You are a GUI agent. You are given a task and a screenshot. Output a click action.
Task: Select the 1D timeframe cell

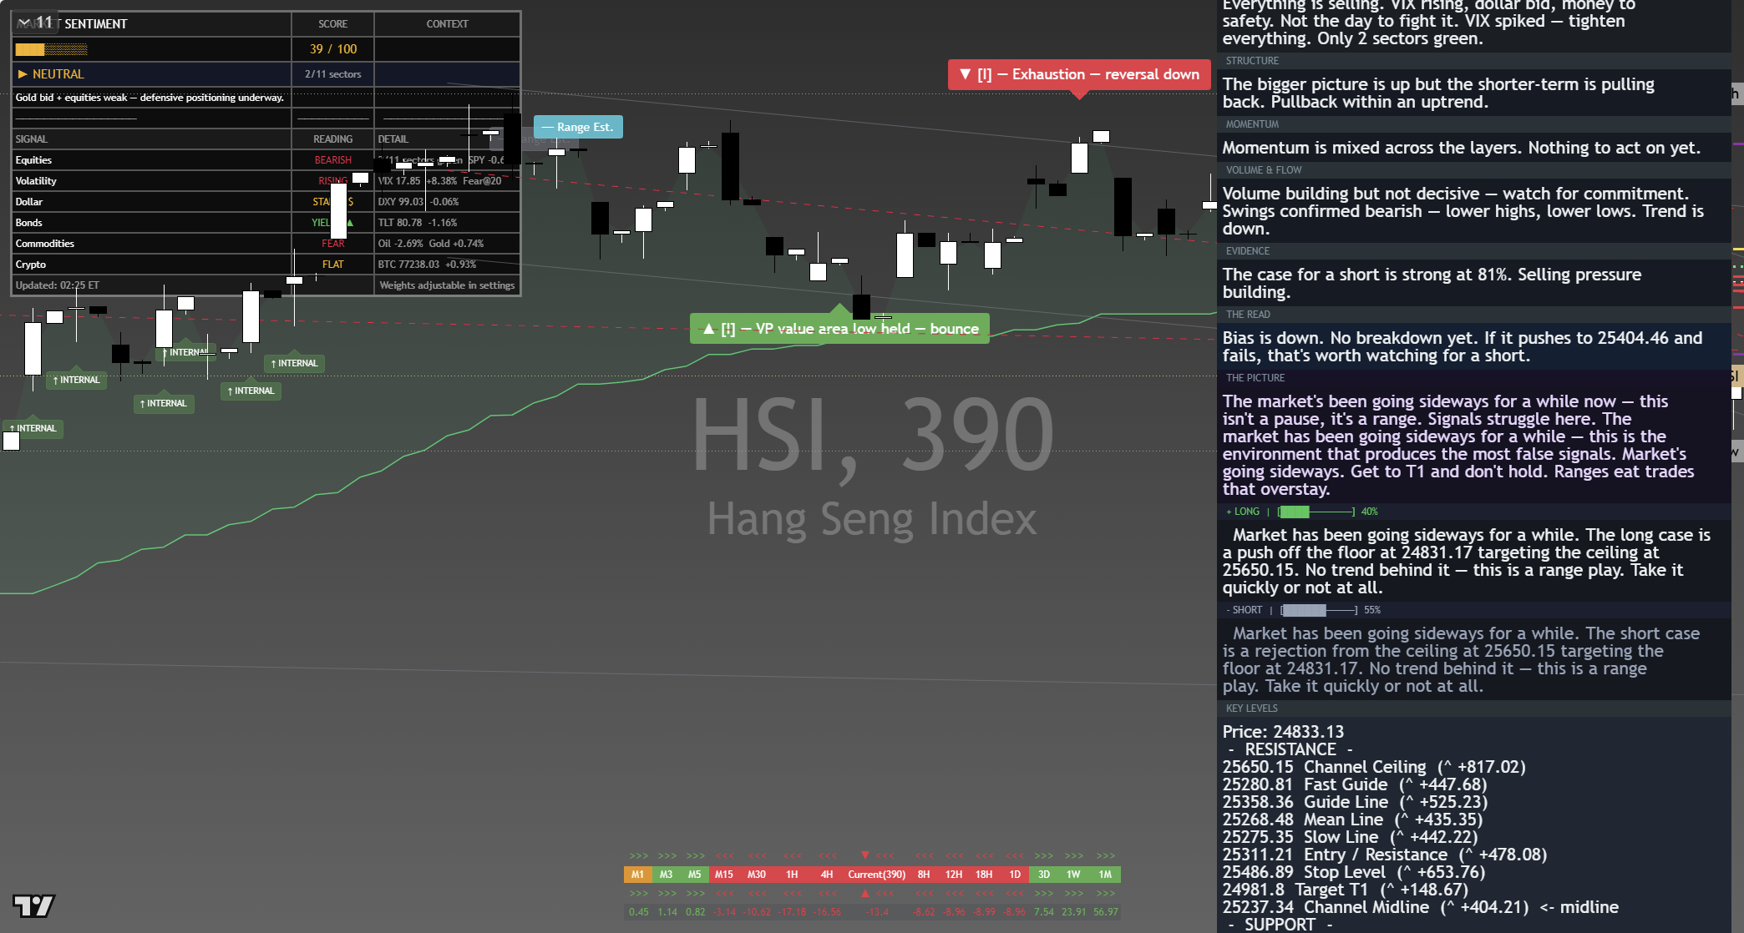[x=1015, y=875]
